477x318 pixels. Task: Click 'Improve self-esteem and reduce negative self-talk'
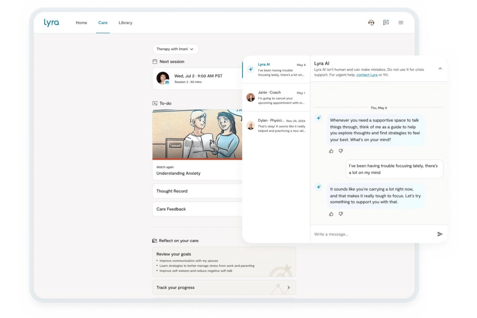pos(196,271)
